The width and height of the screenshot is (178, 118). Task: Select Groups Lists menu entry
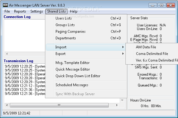[x=86, y=25]
